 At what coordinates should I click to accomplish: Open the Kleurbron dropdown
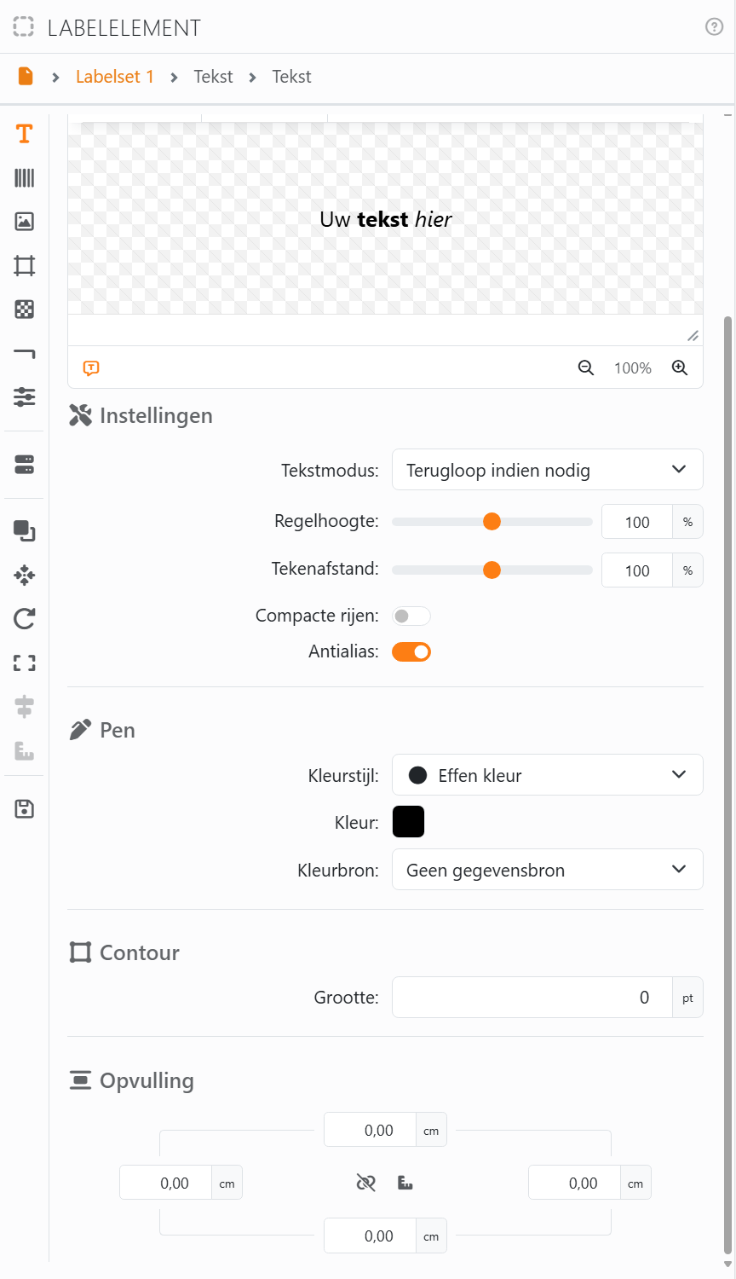548,870
